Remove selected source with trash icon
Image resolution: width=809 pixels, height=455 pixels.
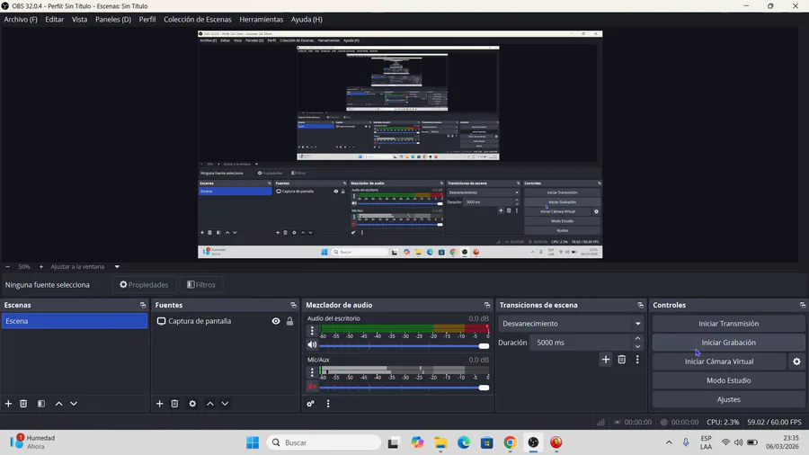(174, 404)
